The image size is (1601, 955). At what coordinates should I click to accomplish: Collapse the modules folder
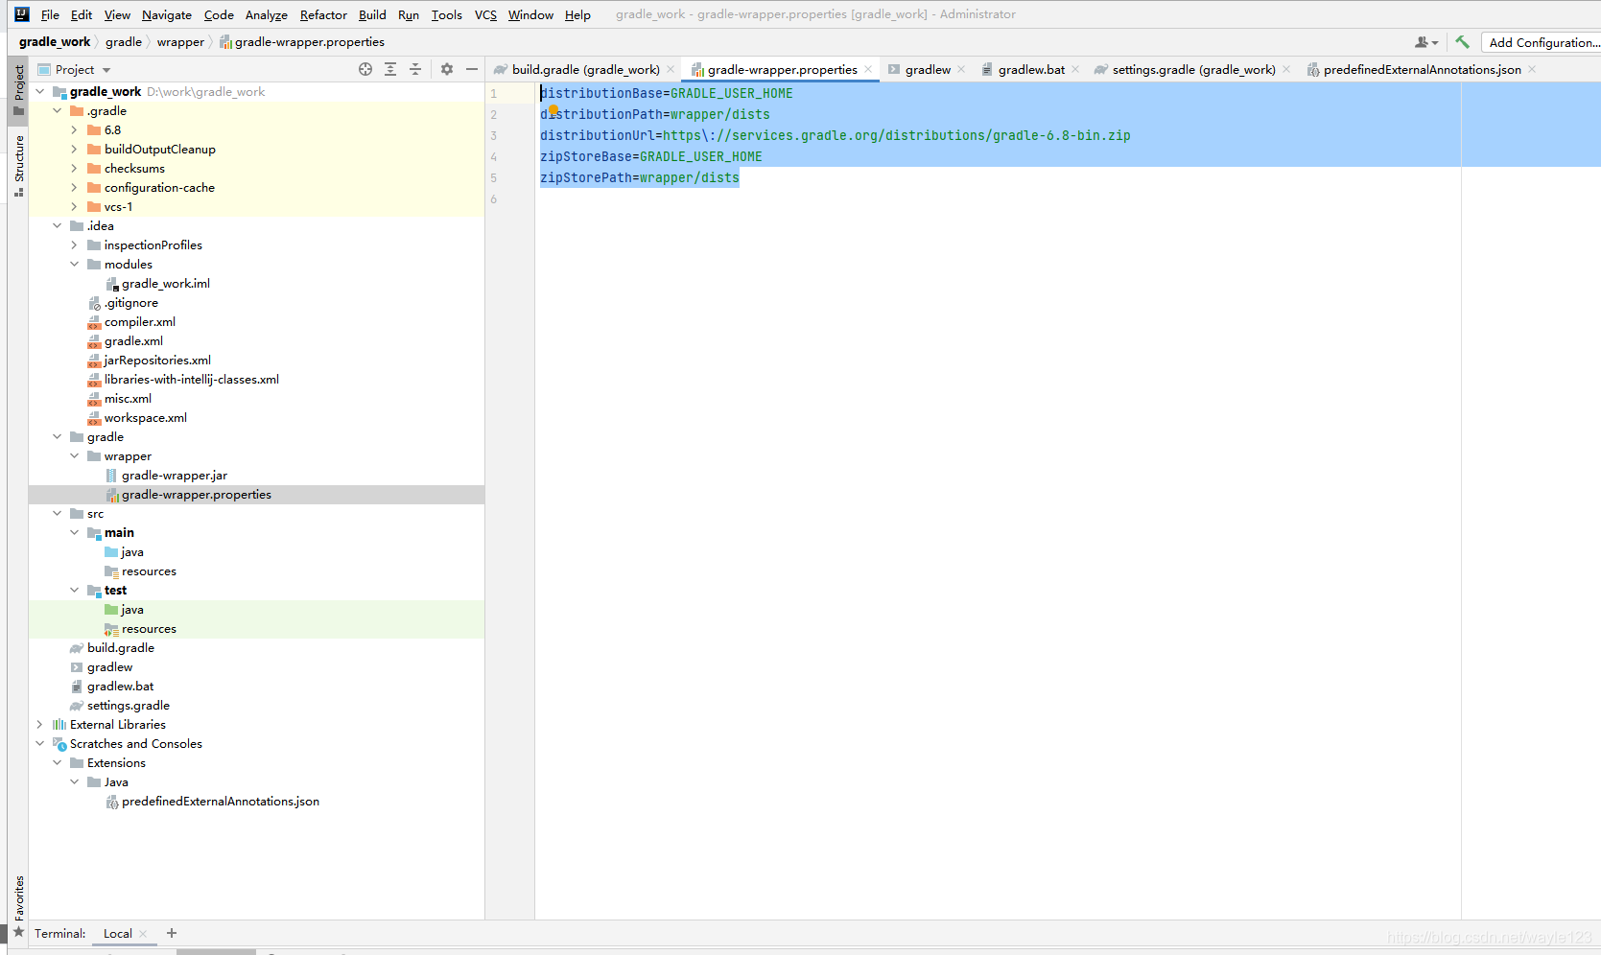[x=75, y=265]
